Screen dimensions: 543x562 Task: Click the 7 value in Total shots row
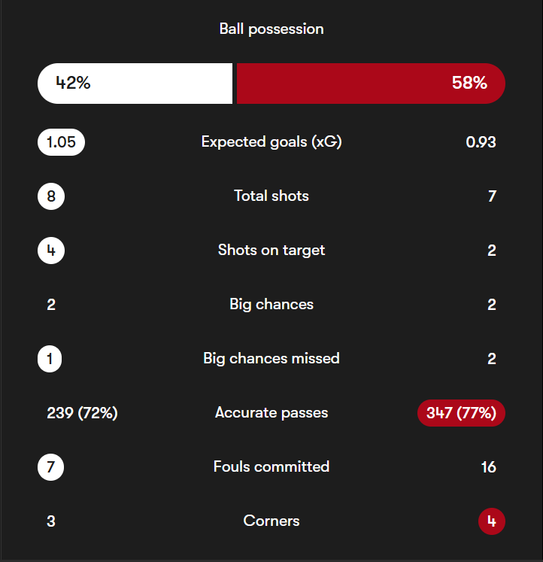[x=492, y=196]
